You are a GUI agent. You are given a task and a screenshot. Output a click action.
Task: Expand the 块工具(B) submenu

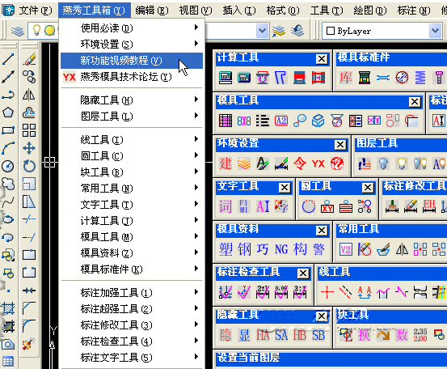(x=132, y=172)
